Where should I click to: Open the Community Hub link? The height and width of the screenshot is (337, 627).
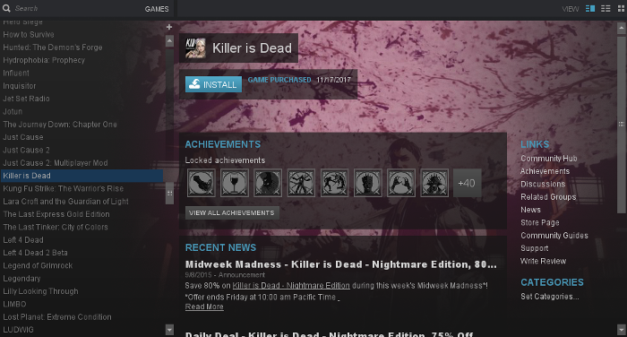[x=548, y=159]
